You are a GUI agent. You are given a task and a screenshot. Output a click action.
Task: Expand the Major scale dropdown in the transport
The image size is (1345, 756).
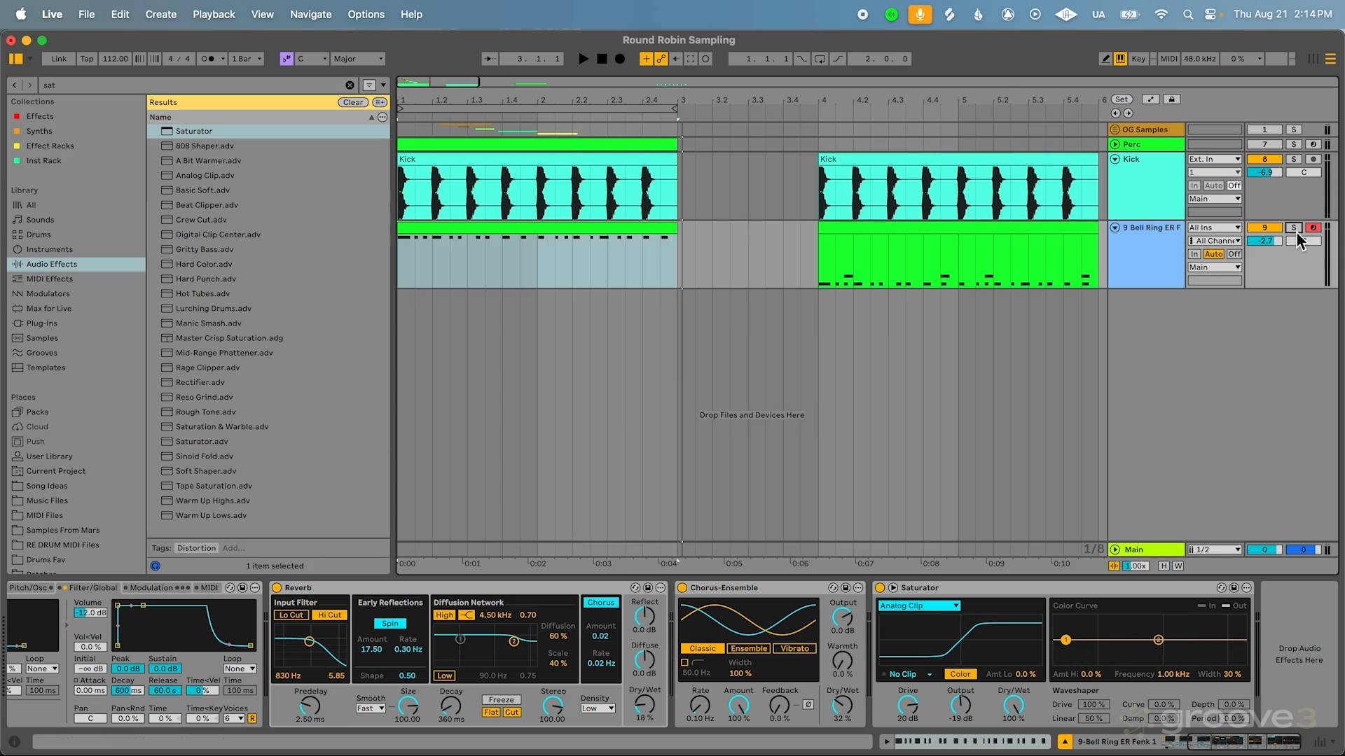(x=357, y=59)
